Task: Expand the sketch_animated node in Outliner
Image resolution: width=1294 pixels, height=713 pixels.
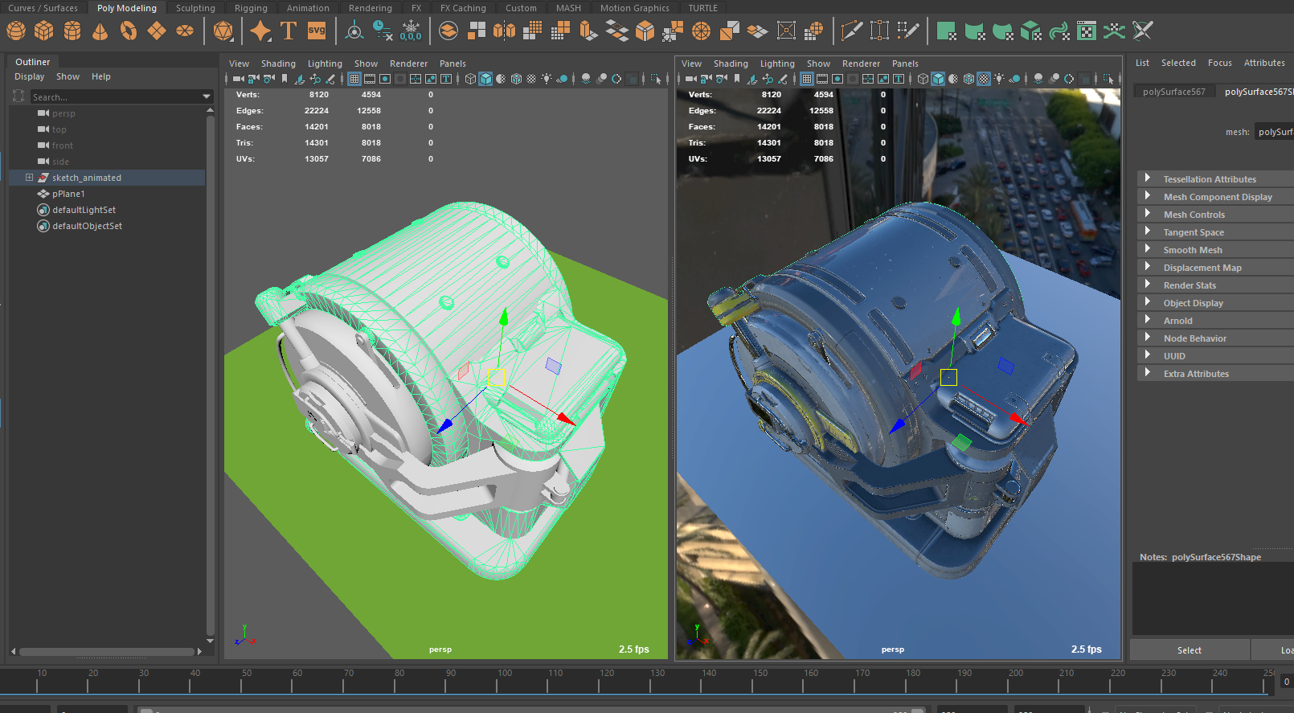Action: pyautogui.click(x=29, y=178)
